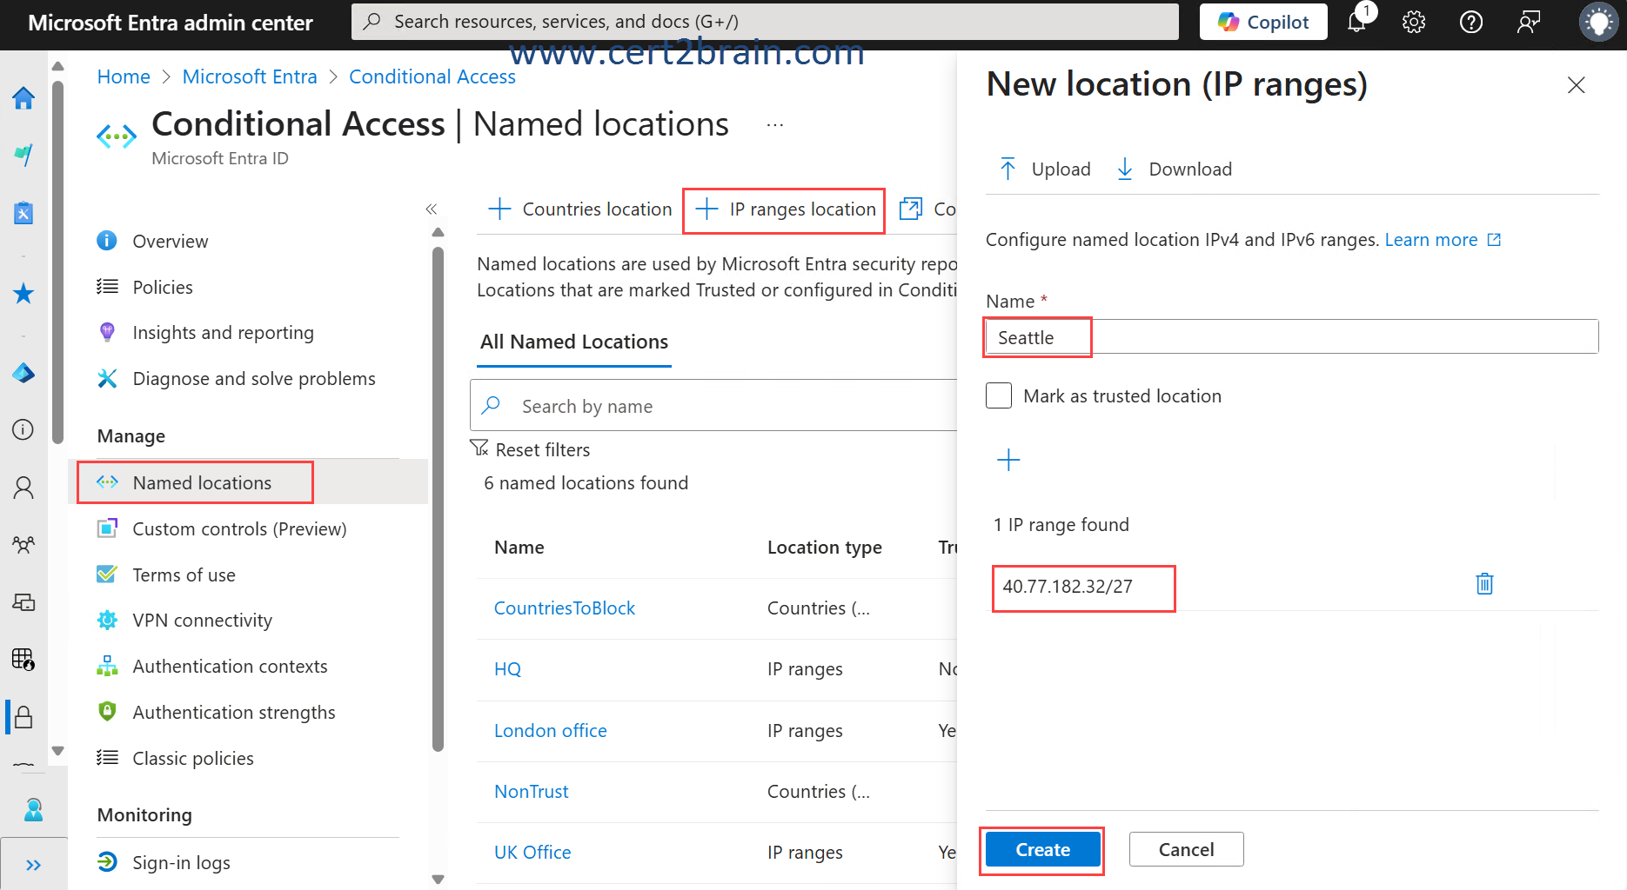Click Download in the New location panel
Image resolution: width=1627 pixels, height=890 pixels.
[1174, 169]
